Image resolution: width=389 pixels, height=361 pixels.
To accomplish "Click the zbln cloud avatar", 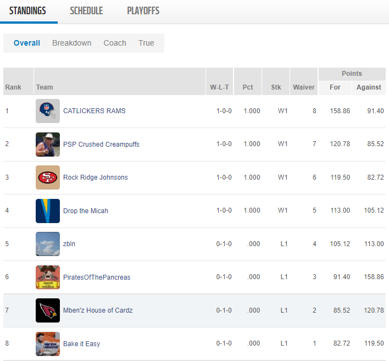I will [48, 244].
